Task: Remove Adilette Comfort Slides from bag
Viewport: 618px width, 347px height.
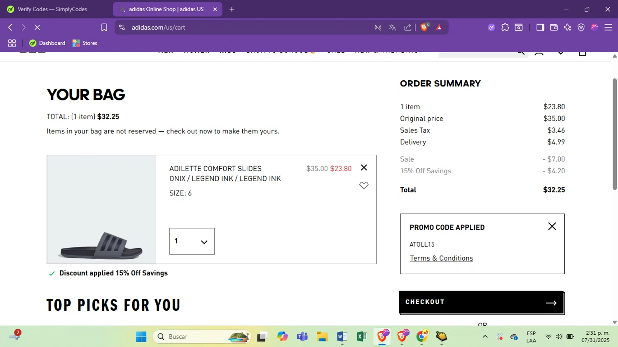Action: coord(364,168)
